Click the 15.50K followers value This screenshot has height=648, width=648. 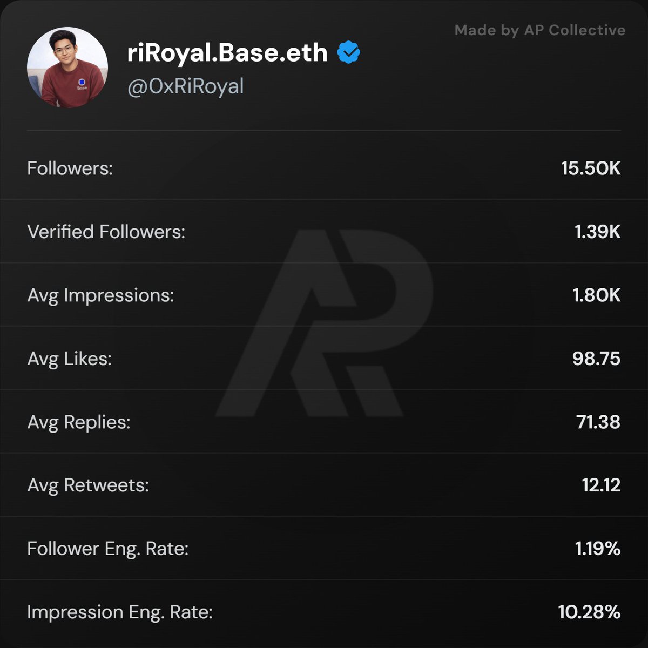[x=590, y=168]
